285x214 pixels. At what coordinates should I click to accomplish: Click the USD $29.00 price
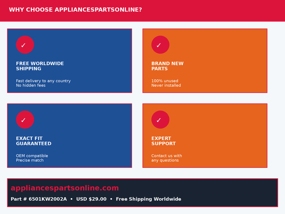click(x=91, y=199)
